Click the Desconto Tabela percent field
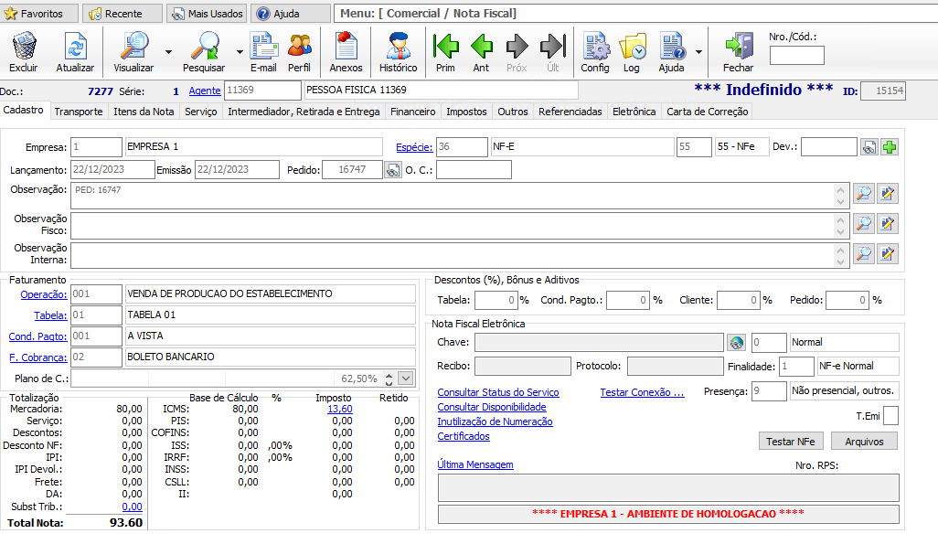 coord(496,301)
